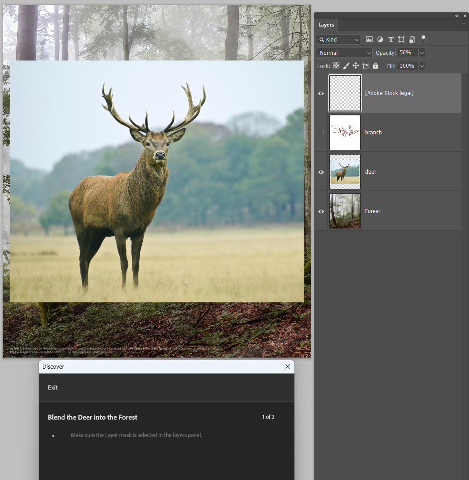Lock all properties with the padlock icon
The image size is (469, 480).
pyautogui.click(x=375, y=65)
